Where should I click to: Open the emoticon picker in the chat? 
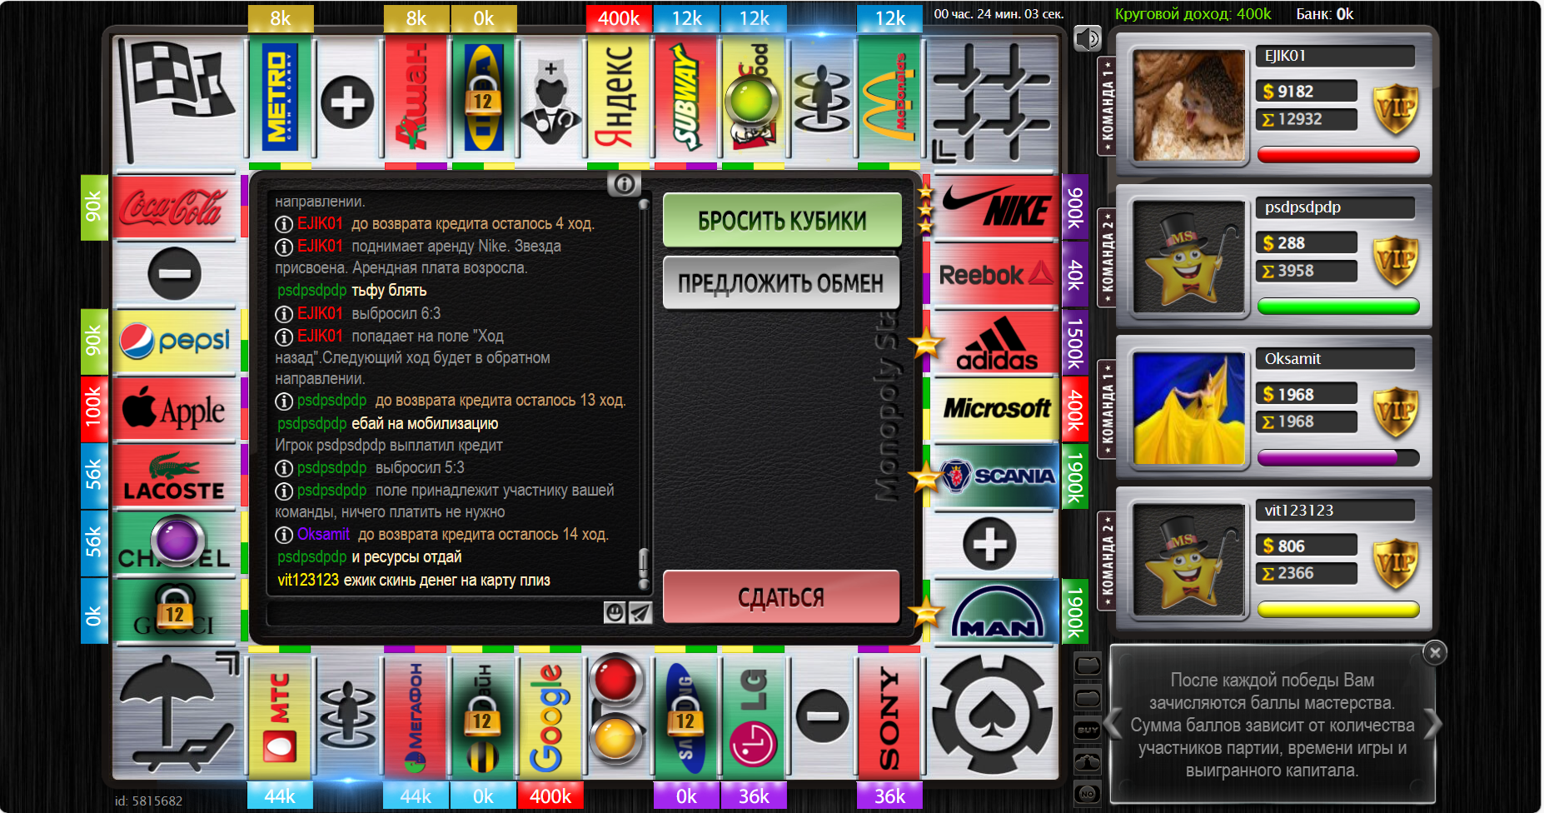(x=615, y=613)
